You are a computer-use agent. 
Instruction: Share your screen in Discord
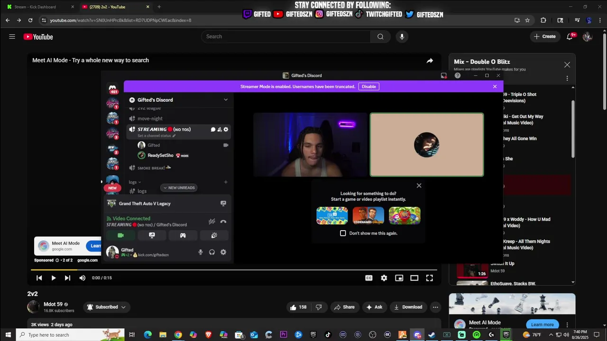point(152,235)
